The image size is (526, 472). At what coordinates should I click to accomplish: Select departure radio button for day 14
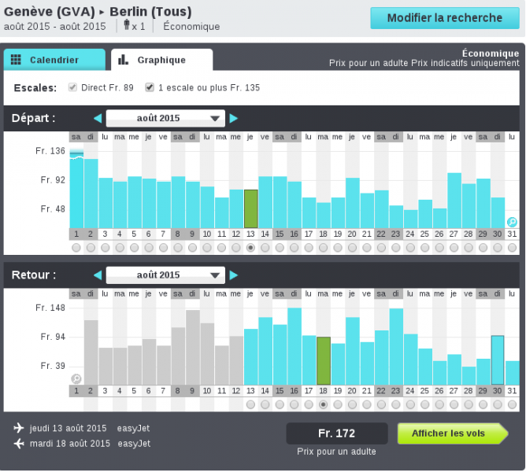265,248
